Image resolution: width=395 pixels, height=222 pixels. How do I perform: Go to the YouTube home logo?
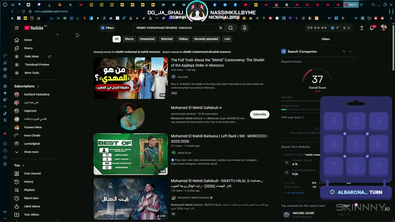pos(34,28)
